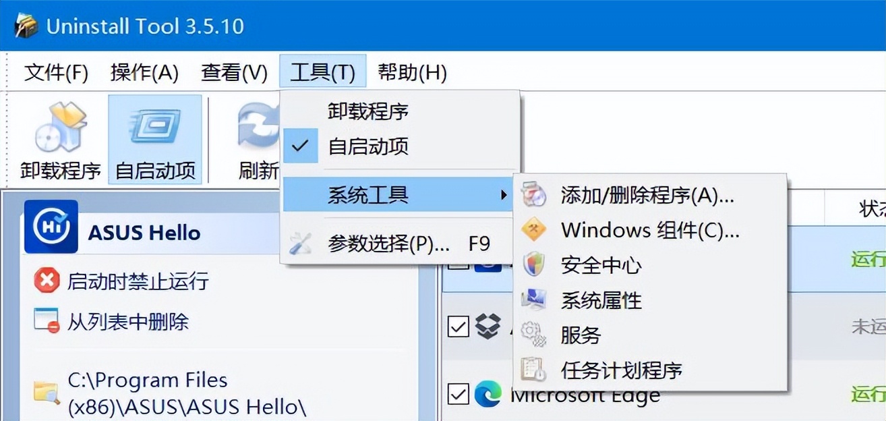This screenshot has width=886, height=421.
Task: Open the 文件(F) menu
Action: (57, 72)
